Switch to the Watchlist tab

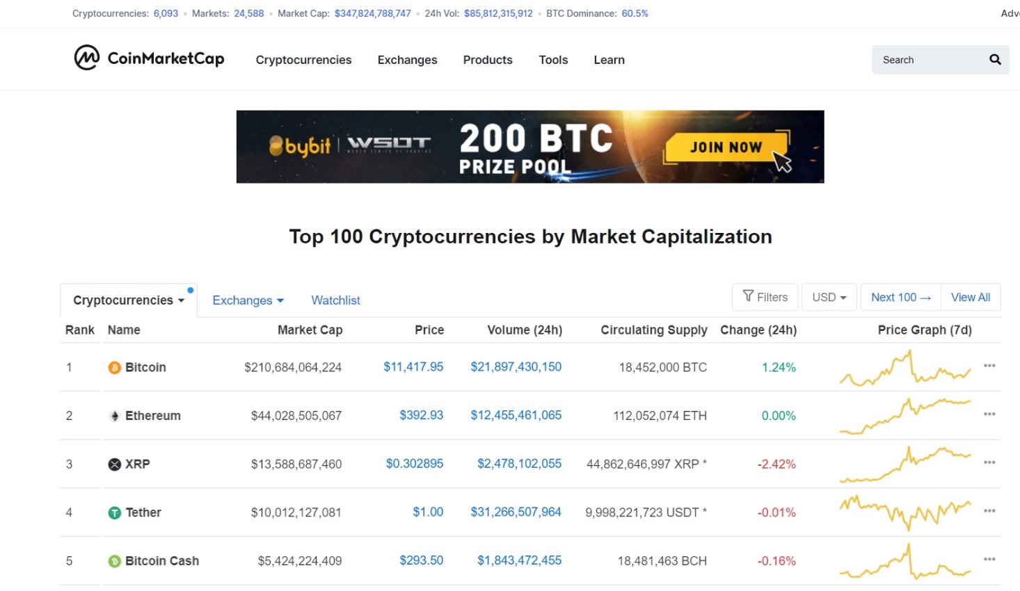[x=335, y=300]
